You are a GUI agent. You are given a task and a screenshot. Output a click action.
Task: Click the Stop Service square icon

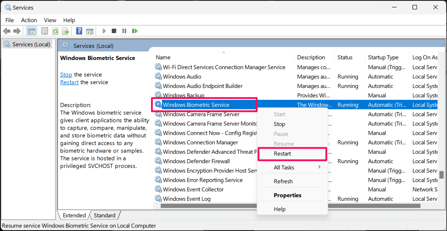point(114,31)
